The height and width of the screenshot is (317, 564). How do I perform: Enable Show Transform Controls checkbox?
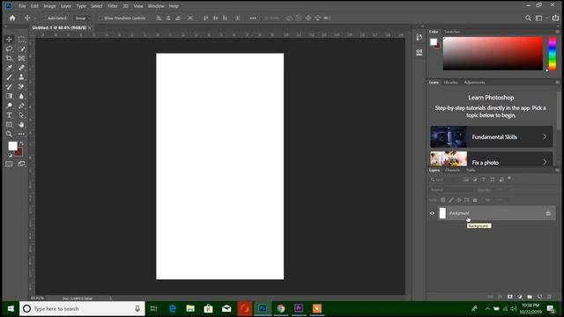click(100, 18)
